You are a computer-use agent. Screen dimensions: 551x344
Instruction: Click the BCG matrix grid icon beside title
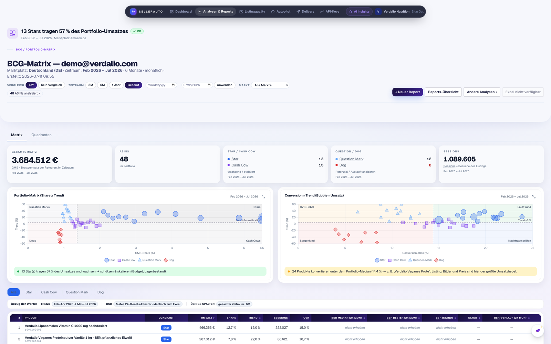[13, 33]
